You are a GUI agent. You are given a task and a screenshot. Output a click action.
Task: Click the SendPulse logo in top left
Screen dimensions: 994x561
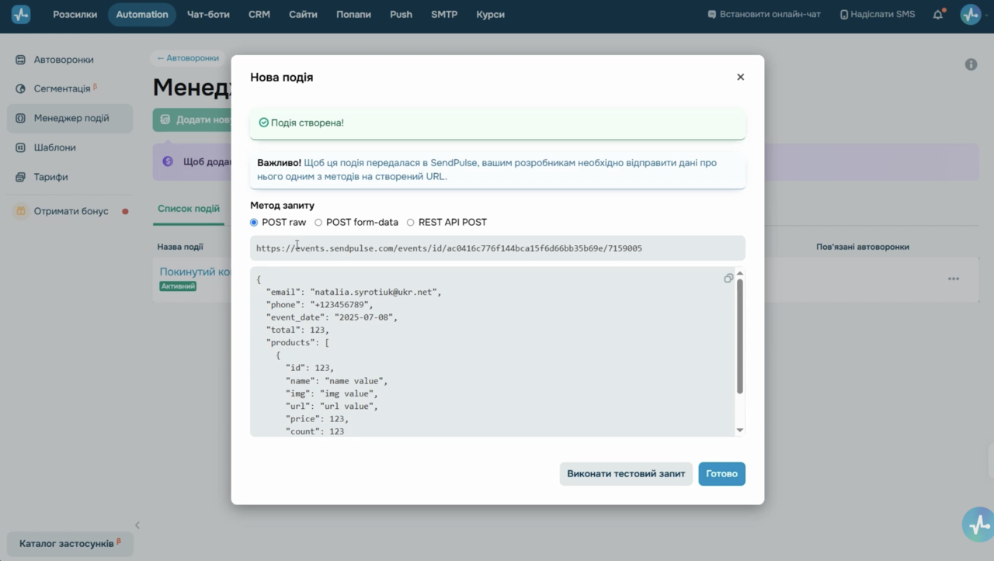pyautogui.click(x=21, y=15)
